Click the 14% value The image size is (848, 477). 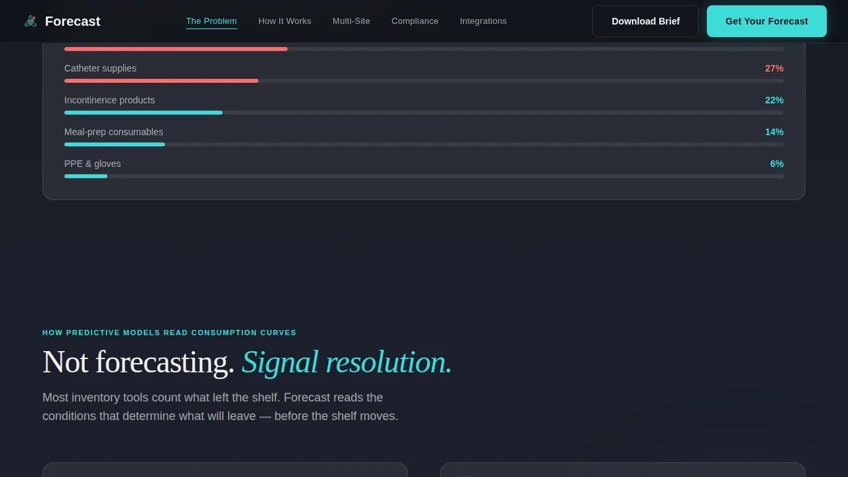pos(774,132)
